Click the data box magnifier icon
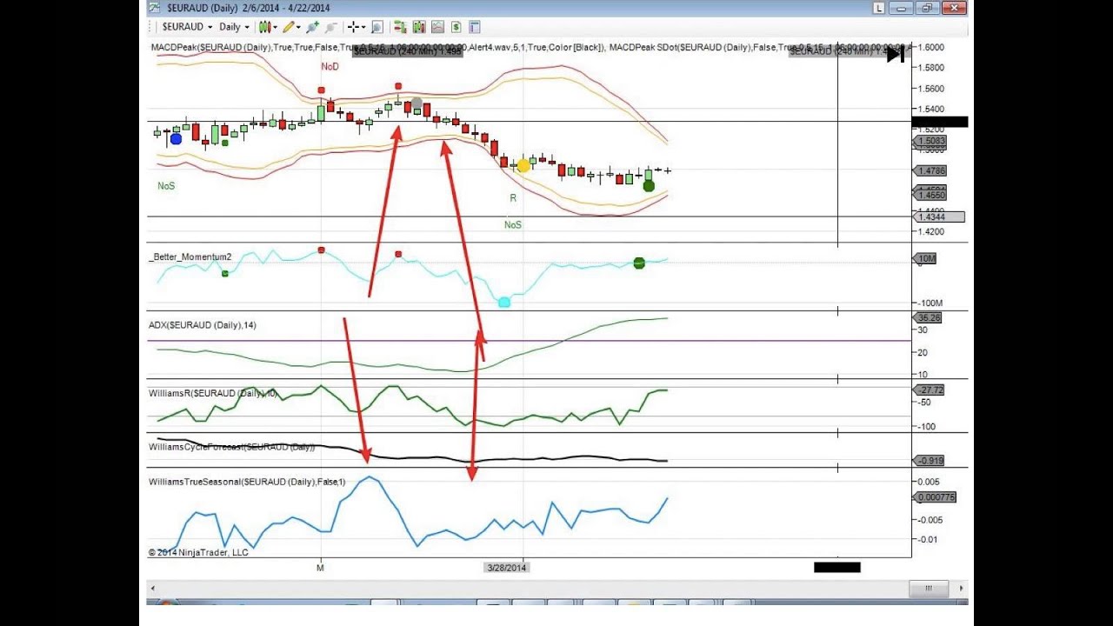The height and width of the screenshot is (626, 1113). (377, 27)
